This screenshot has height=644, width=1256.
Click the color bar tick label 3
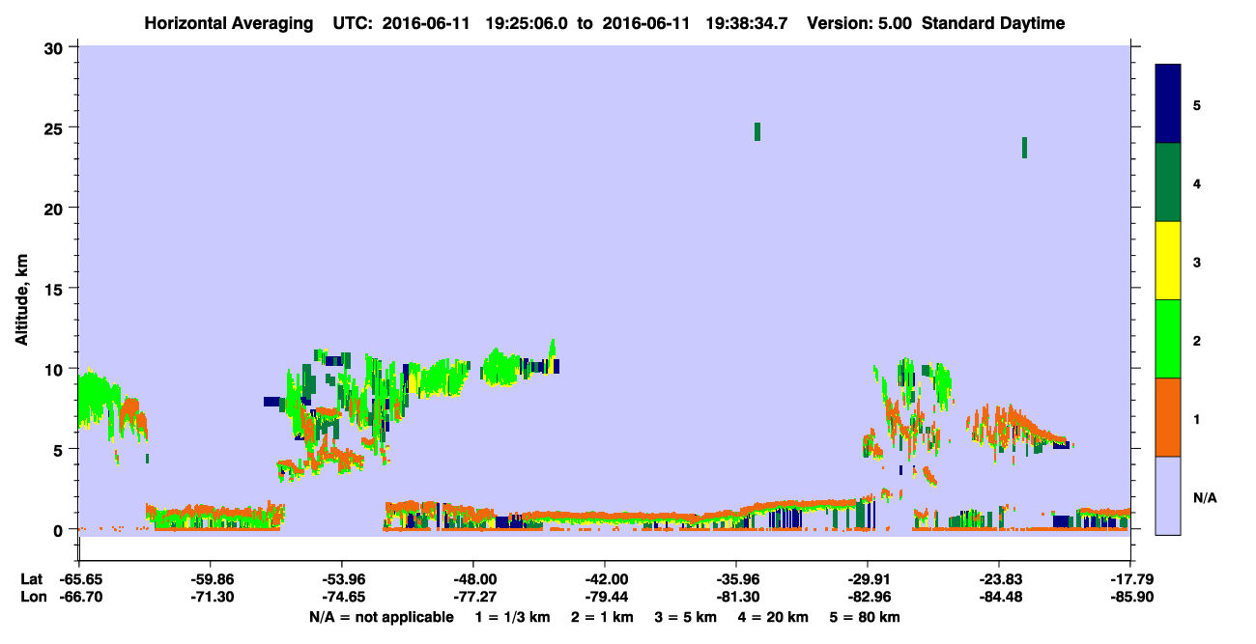1196,262
